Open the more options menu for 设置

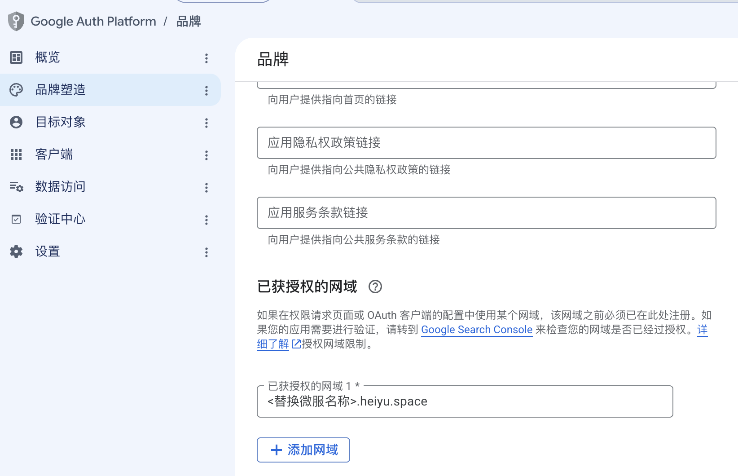coord(206,252)
